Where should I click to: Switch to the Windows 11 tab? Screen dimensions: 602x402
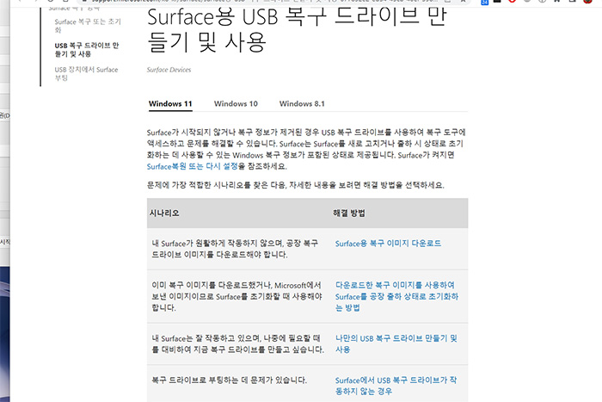170,104
